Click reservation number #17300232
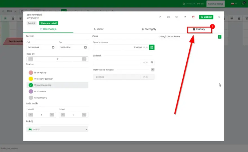248x152 pixels. pos(33,18)
